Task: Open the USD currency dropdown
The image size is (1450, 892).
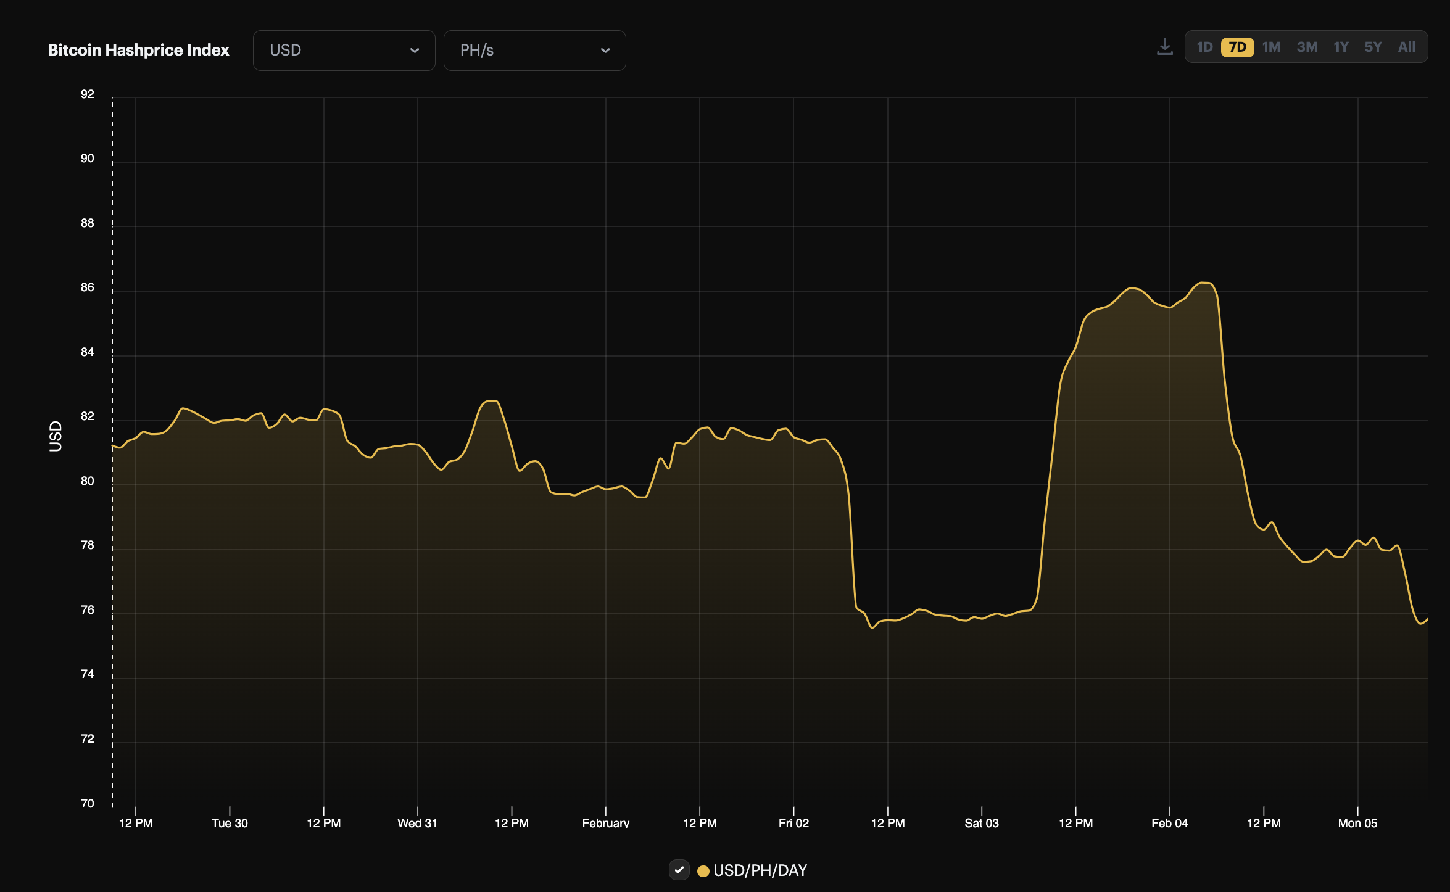Action: [344, 50]
